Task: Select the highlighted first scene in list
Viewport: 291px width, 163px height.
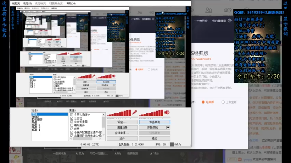Action: [49, 114]
